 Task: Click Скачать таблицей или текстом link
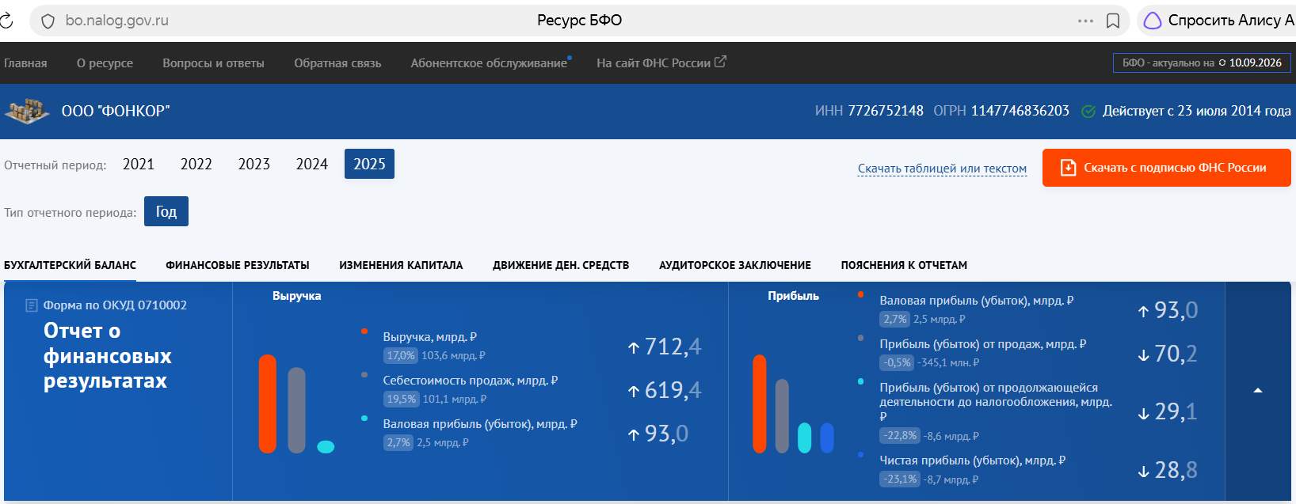(x=942, y=169)
